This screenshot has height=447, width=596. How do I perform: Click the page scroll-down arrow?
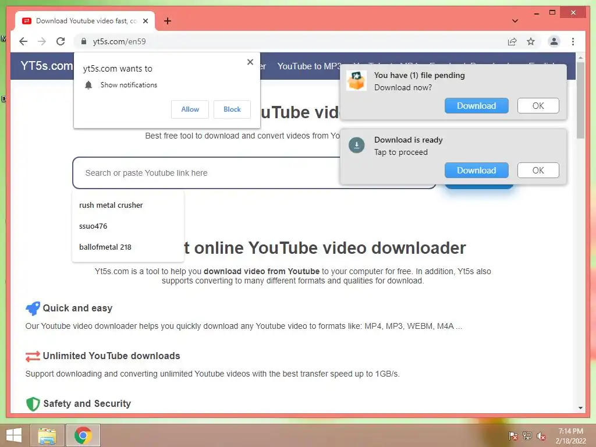pyautogui.click(x=580, y=408)
